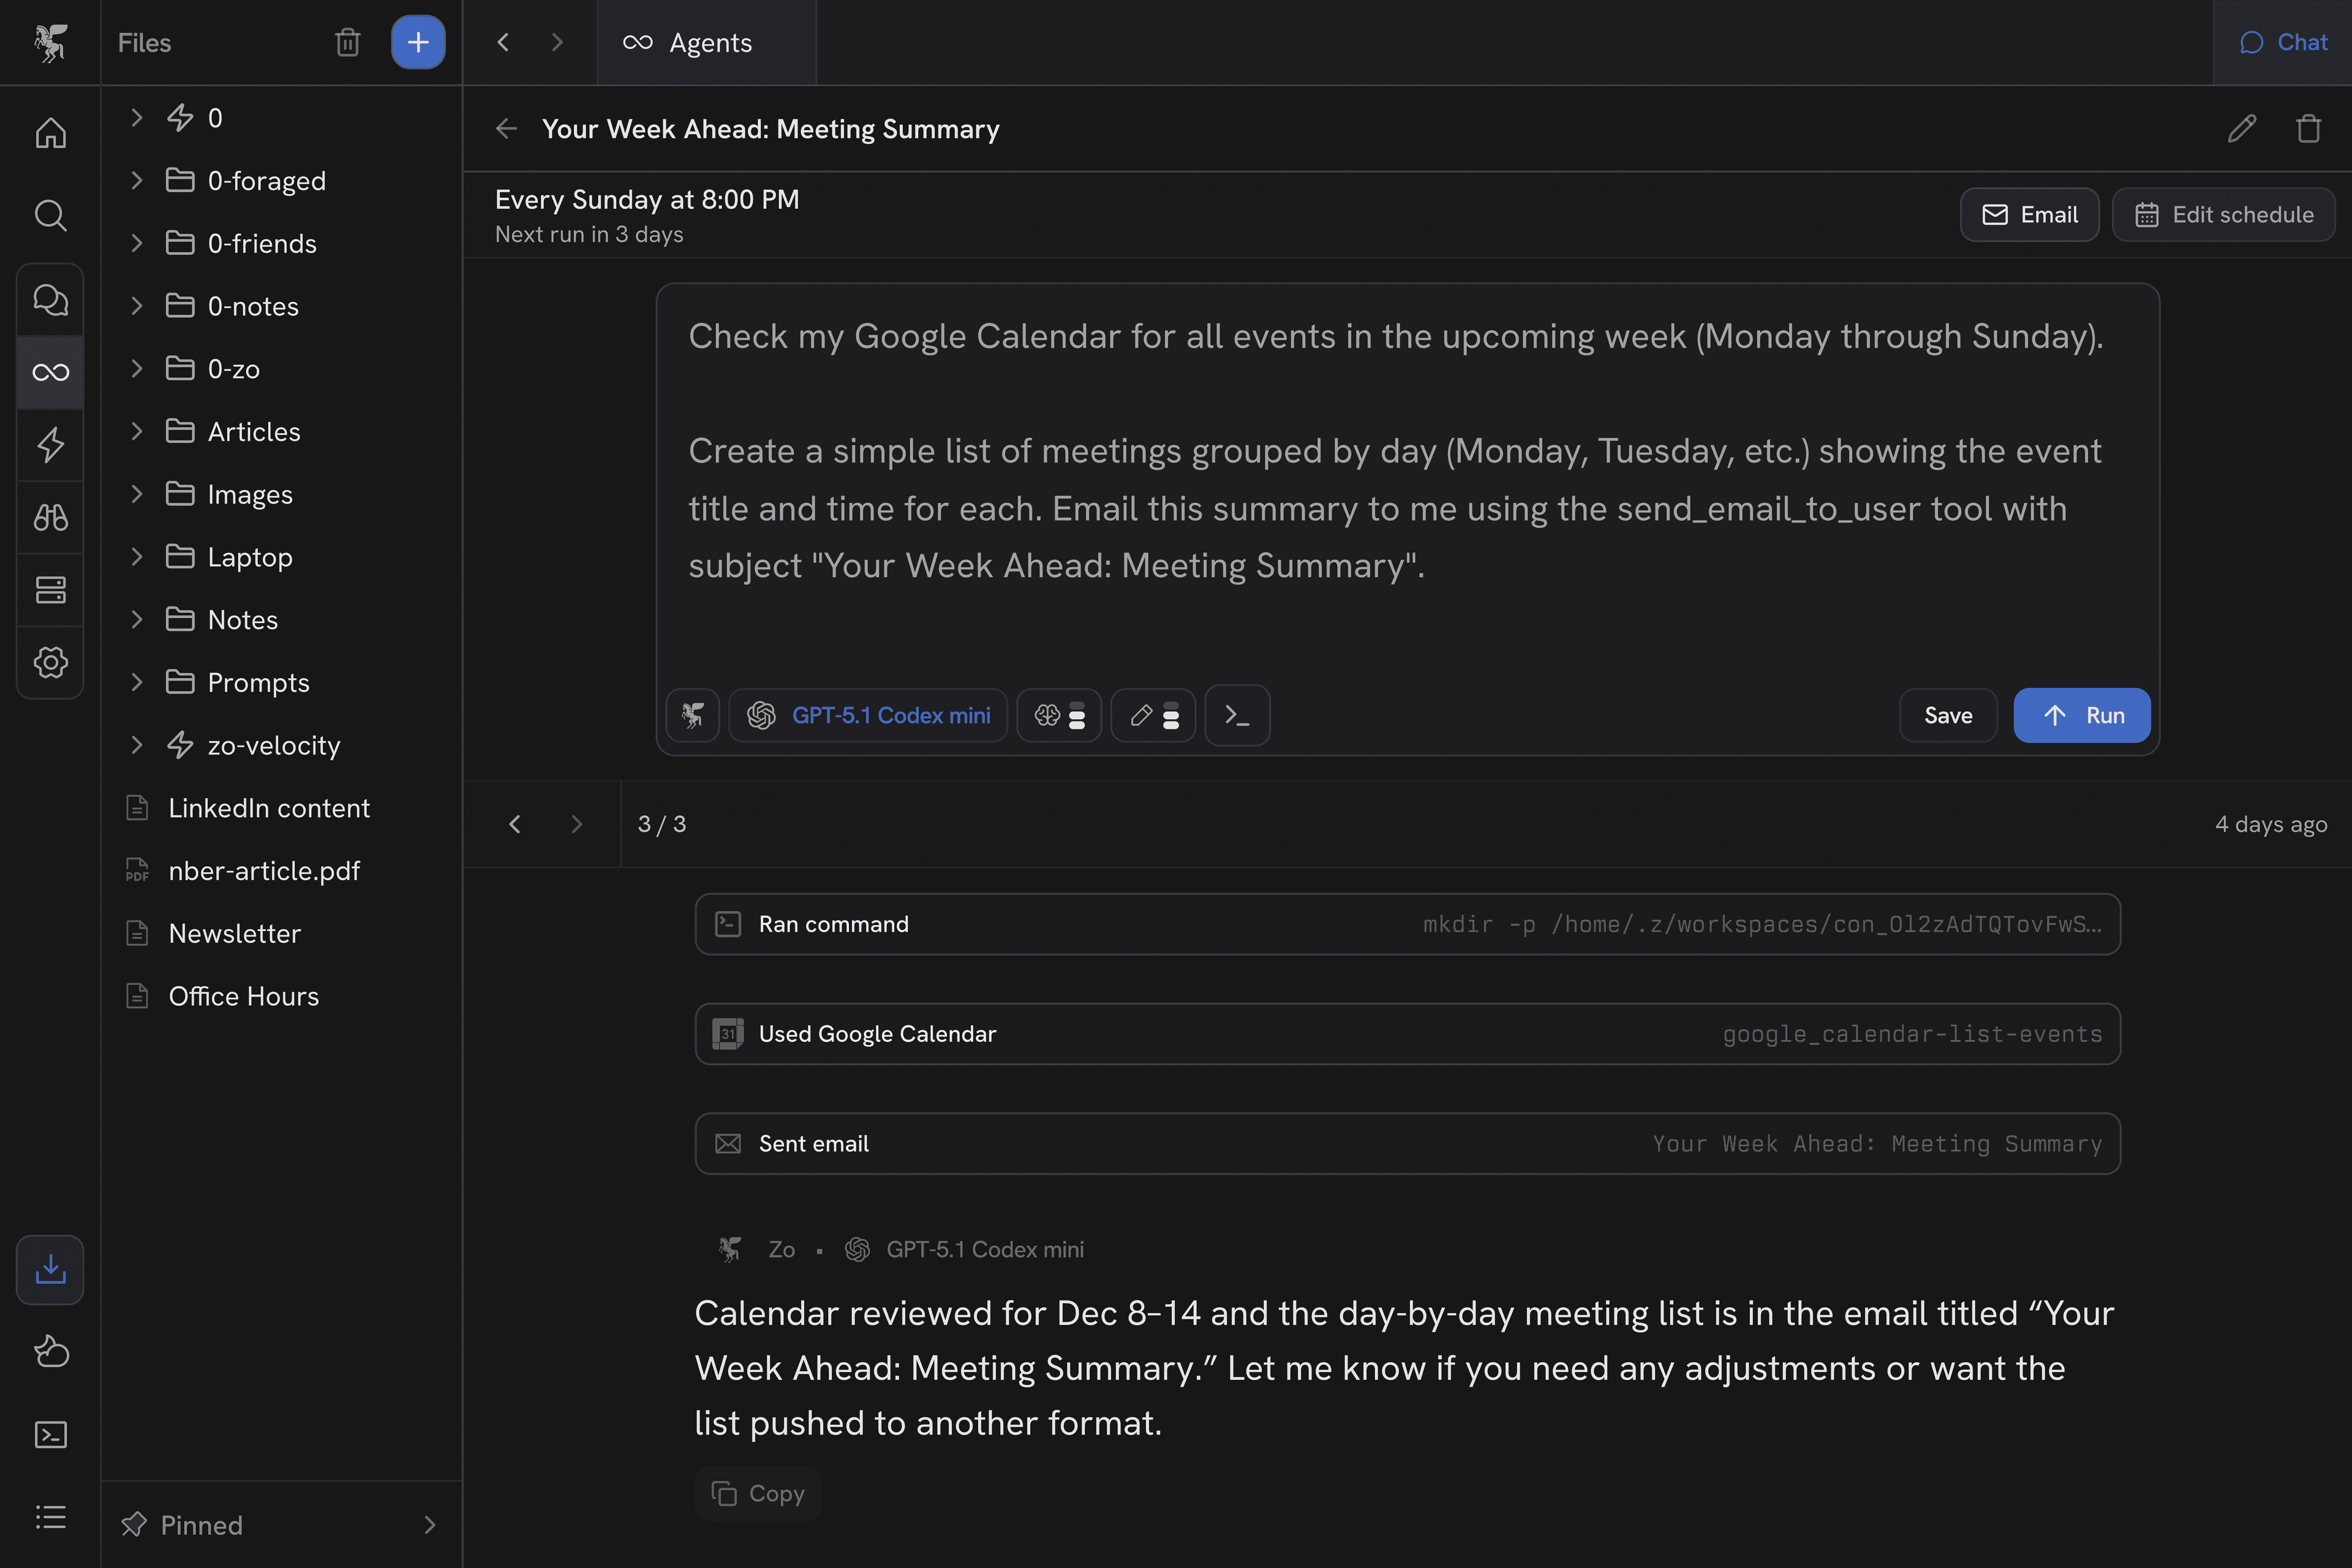
Task: Click the terminal icon in prompt toolbar
Action: (x=1237, y=715)
